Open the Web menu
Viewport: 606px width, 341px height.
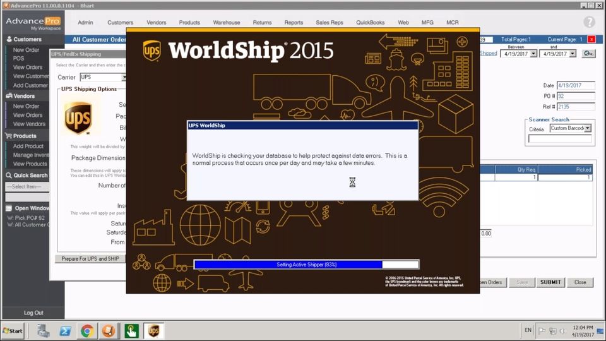(x=403, y=23)
